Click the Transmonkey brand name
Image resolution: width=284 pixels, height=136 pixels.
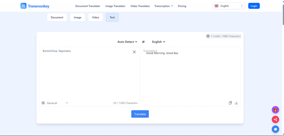[x=39, y=6]
